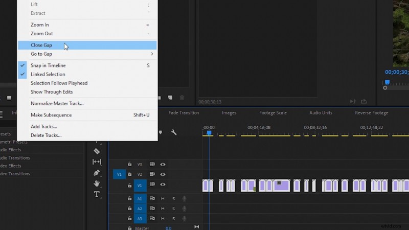This screenshot has width=409, height=230.
Task: Toggle sync lock for A1
Action: tap(152, 198)
